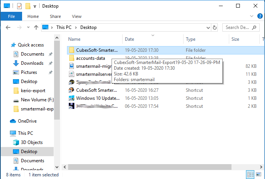Click the search magnifier icon
265x179 pixels.
[254, 27]
